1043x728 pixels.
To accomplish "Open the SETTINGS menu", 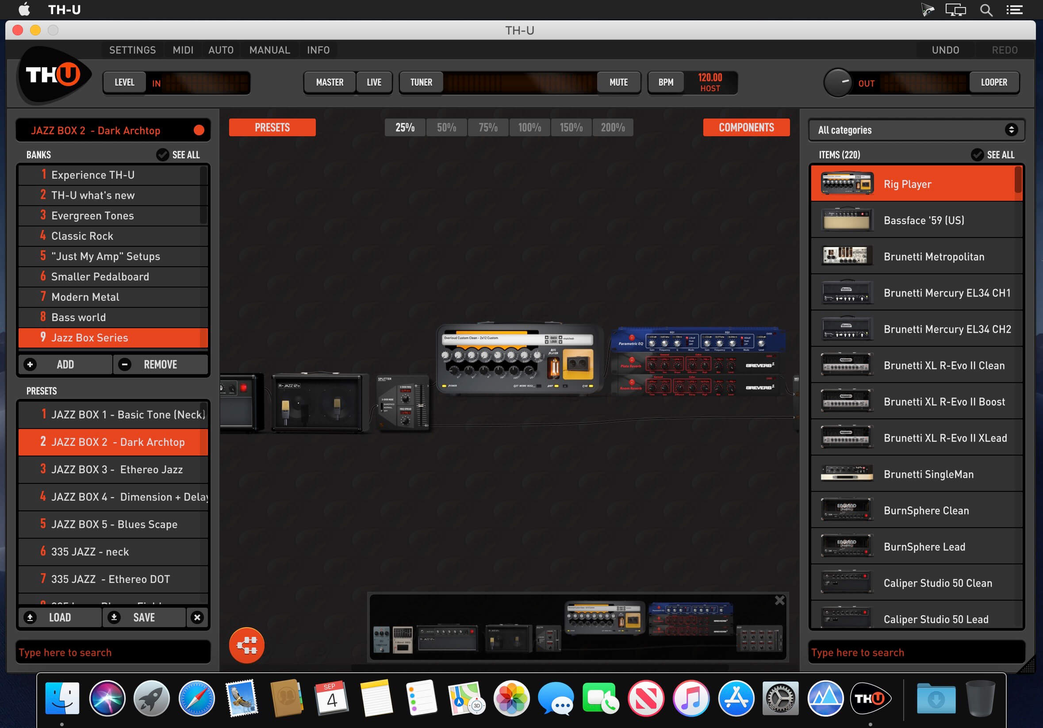I will click(x=132, y=50).
